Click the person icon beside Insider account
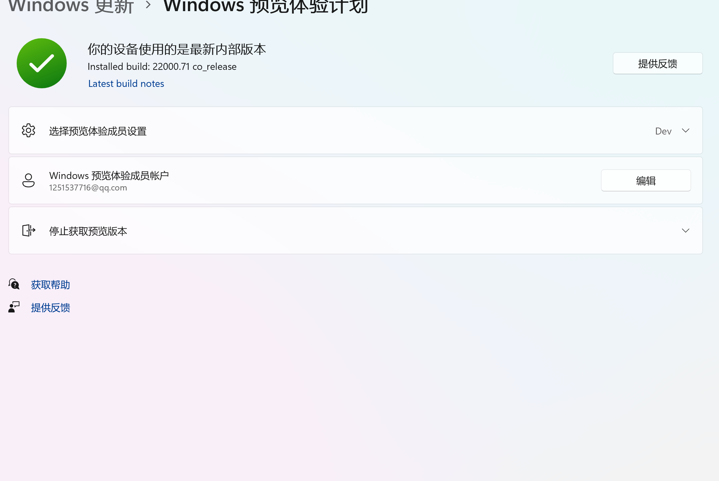719x481 pixels. (28, 180)
